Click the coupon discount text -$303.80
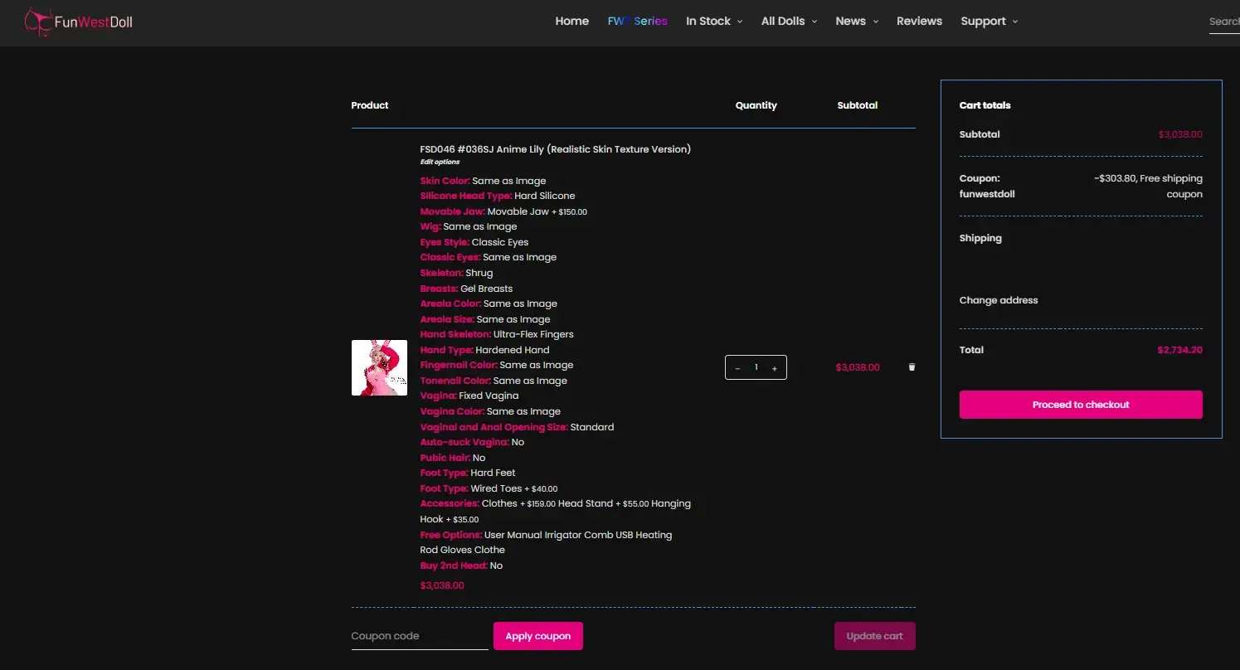This screenshot has width=1240, height=670. click(1115, 178)
